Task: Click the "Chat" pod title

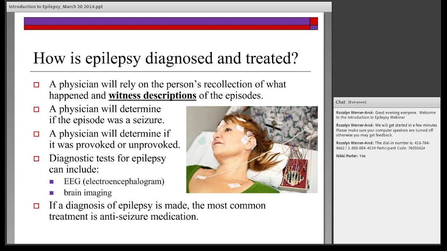Action: coord(340,102)
